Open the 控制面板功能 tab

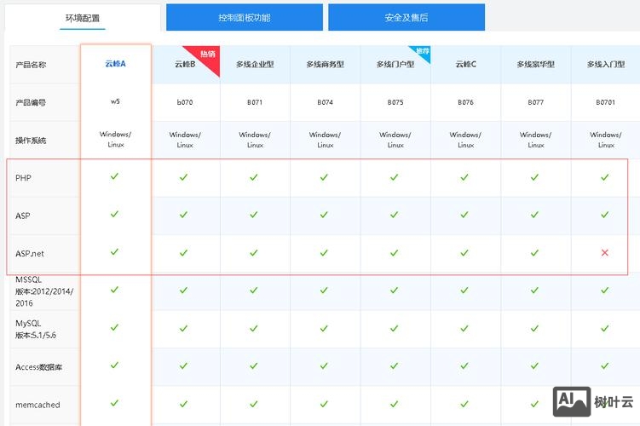tap(245, 18)
